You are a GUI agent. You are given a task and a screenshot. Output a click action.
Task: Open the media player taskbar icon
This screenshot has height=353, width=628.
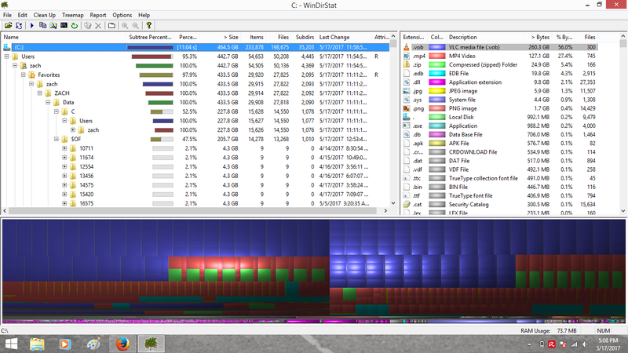point(65,344)
